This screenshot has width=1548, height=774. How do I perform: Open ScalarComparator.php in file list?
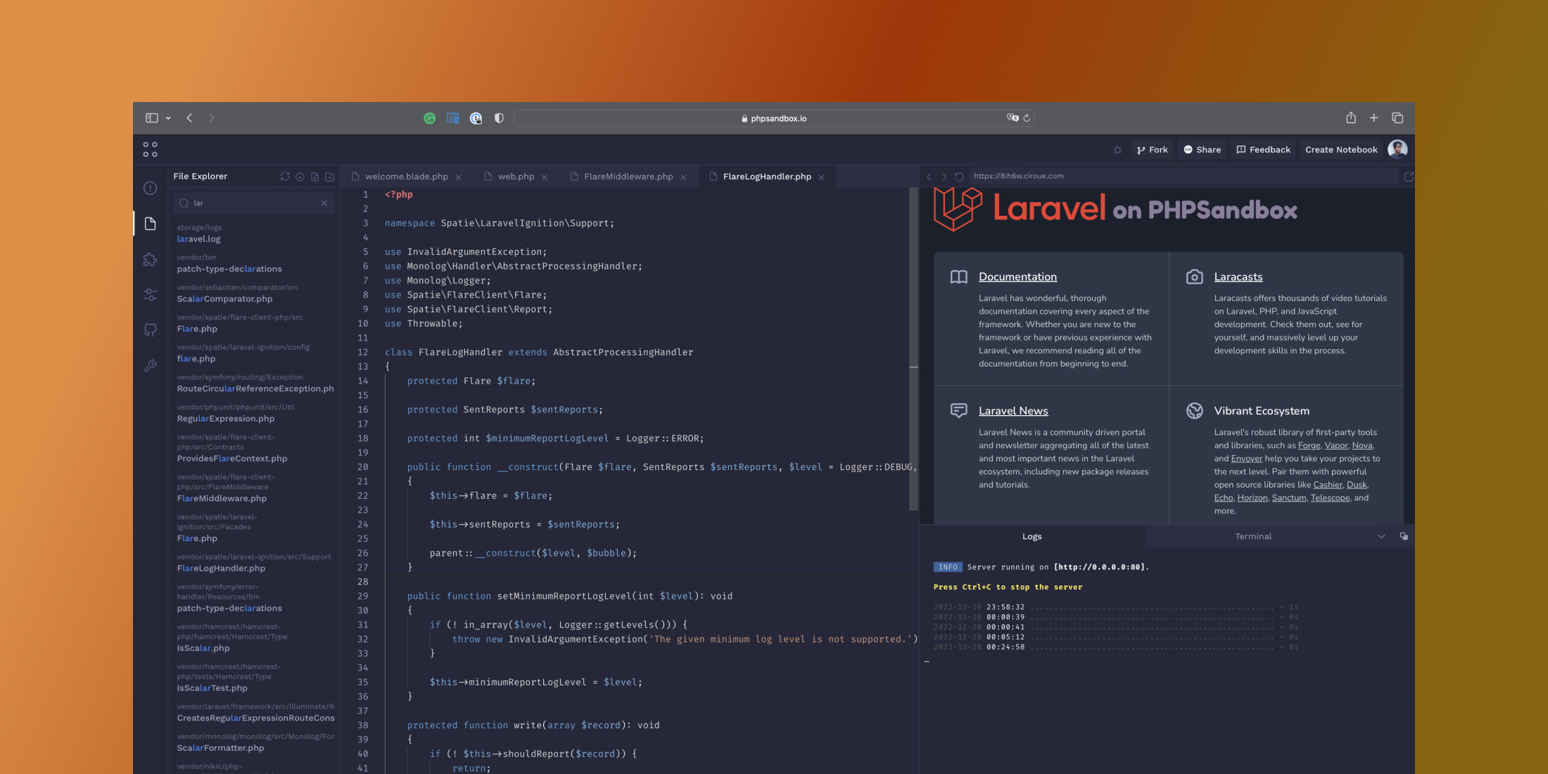tap(224, 299)
